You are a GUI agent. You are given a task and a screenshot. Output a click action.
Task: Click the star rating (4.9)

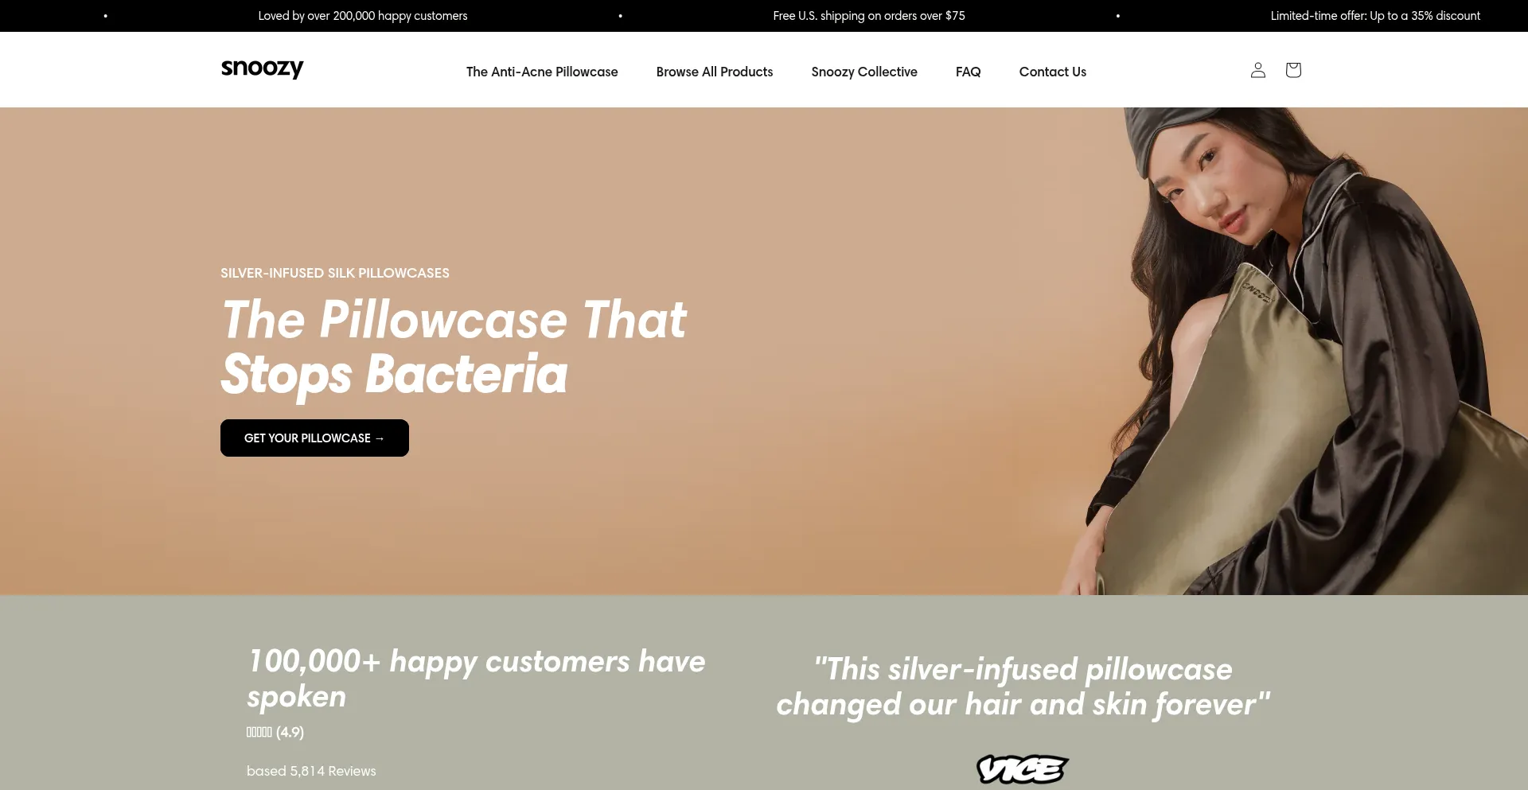coord(275,732)
